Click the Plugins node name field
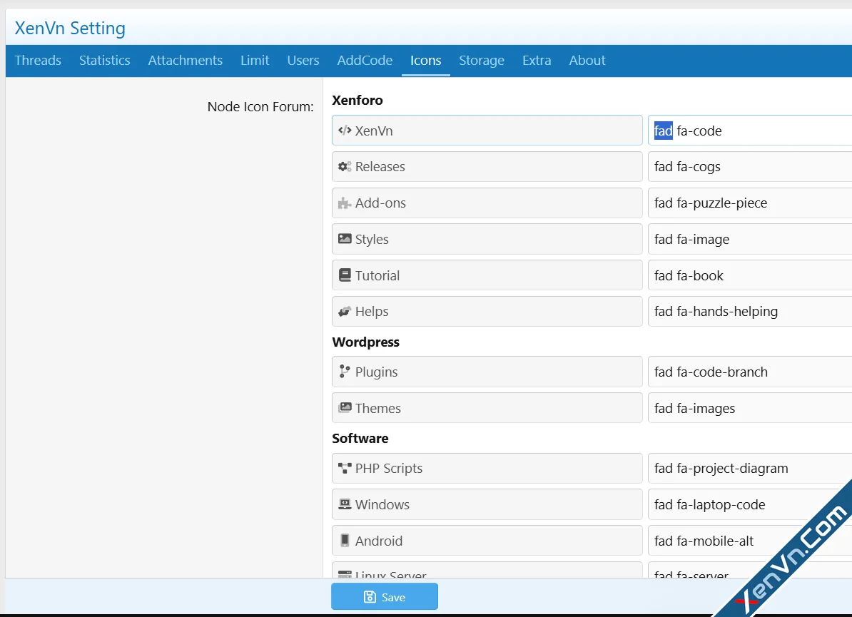This screenshot has width=852, height=617. coord(487,372)
